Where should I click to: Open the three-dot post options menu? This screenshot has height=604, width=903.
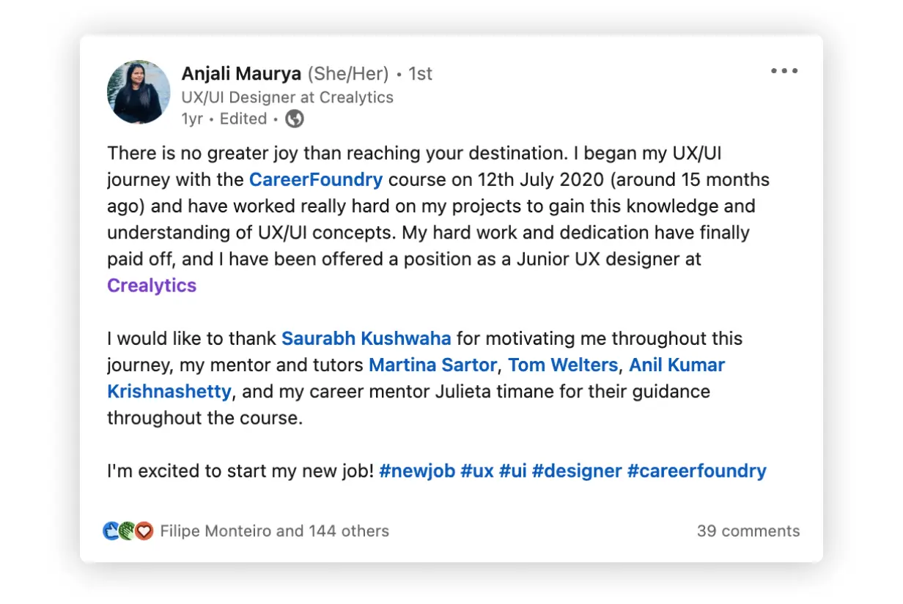click(x=784, y=70)
